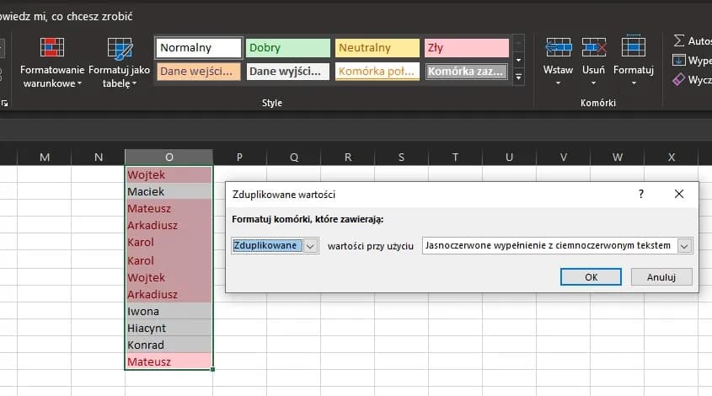
Task: Click the Wypełnij fill-down icon
Action: [679, 61]
